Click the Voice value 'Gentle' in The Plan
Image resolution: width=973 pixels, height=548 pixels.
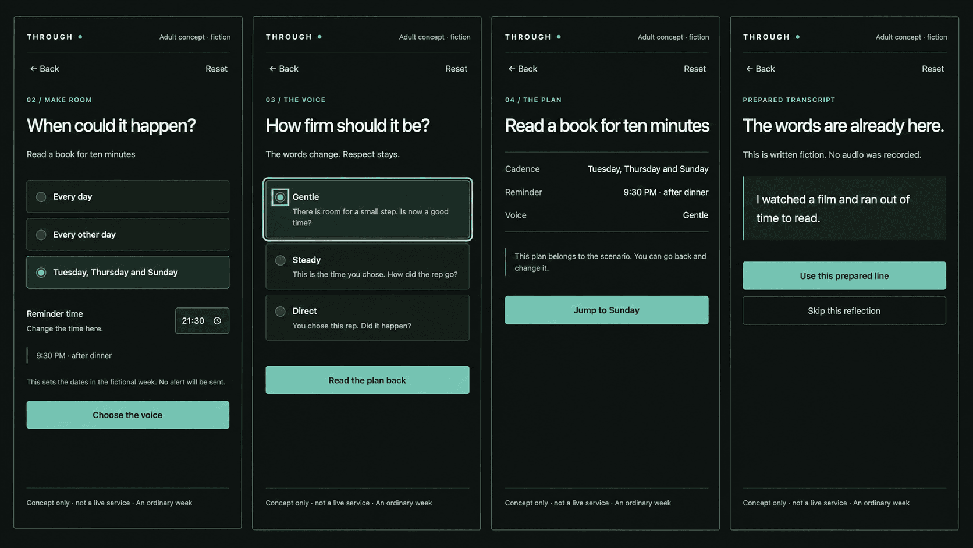point(695,215)
